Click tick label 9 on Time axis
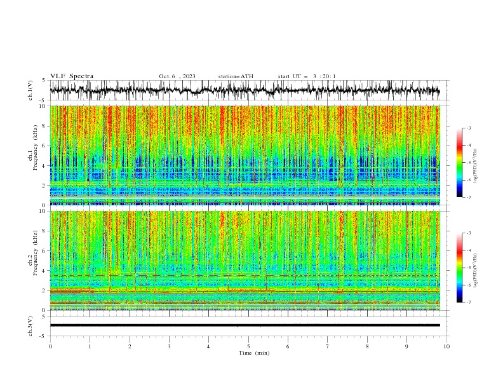This screenshot has width=503, height=389. (x=406, y=346)
